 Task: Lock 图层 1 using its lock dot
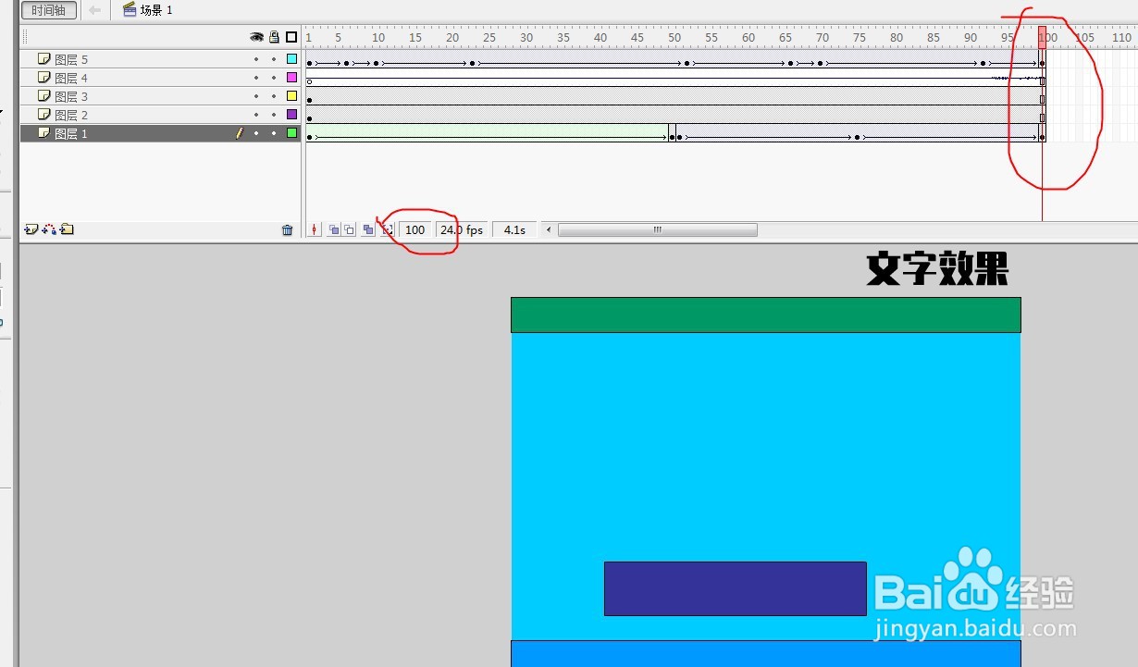point(274,133)
